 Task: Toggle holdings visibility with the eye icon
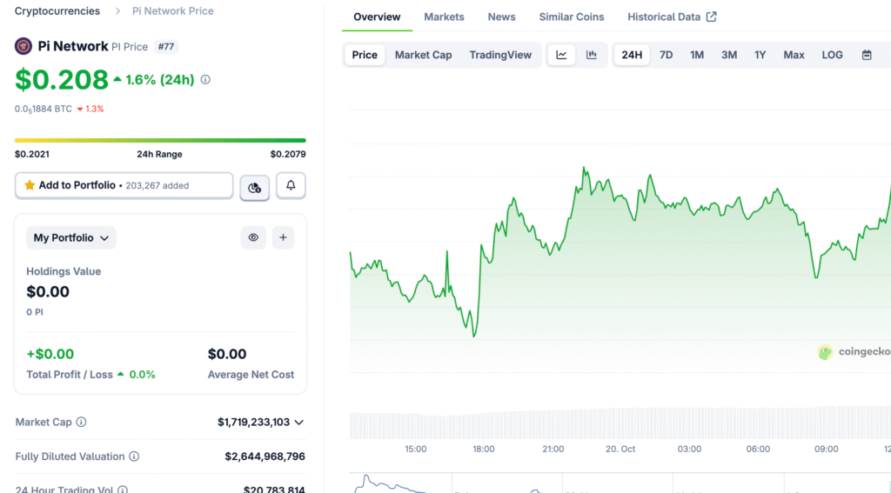click(253, 237)
